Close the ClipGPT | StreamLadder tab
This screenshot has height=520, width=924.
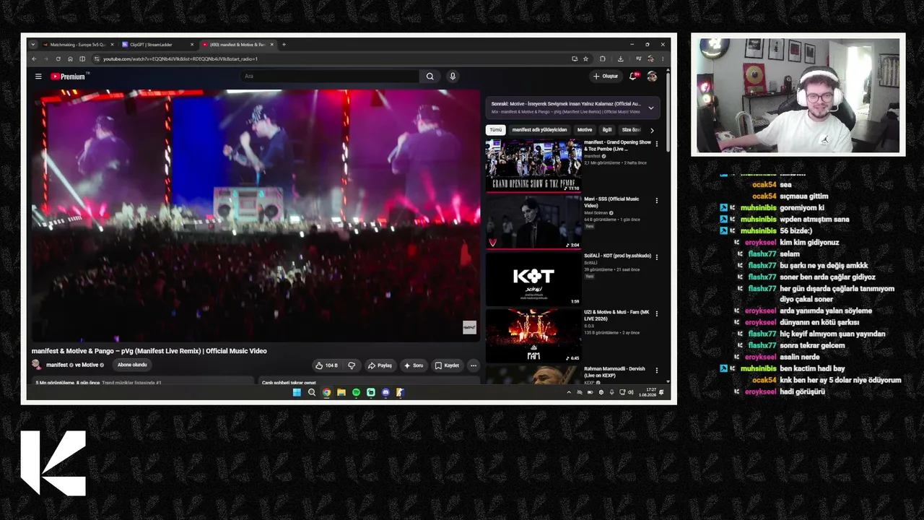192,45
